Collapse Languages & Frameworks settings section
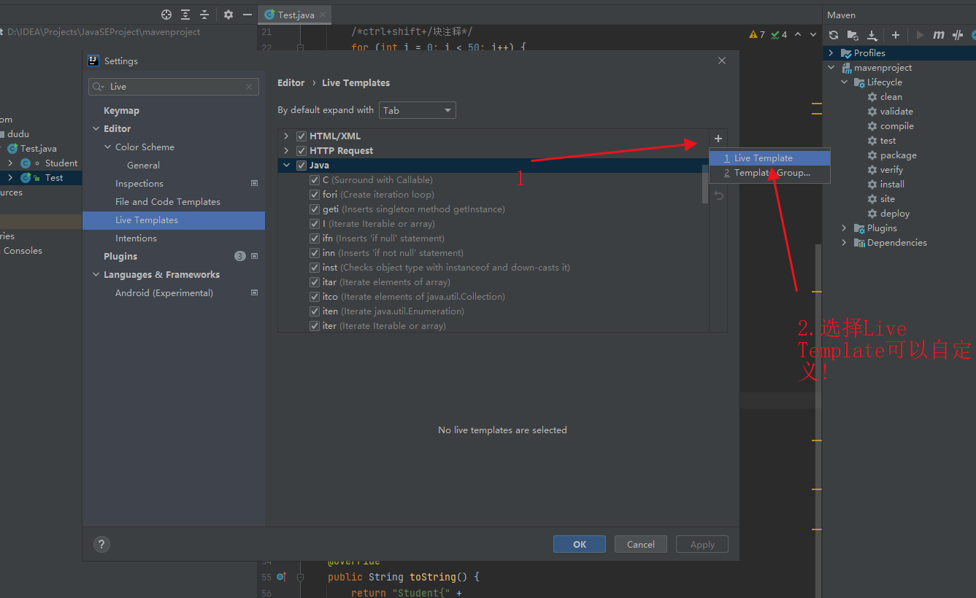Screen dimensions: 976x598 click(x=96, y=275)
